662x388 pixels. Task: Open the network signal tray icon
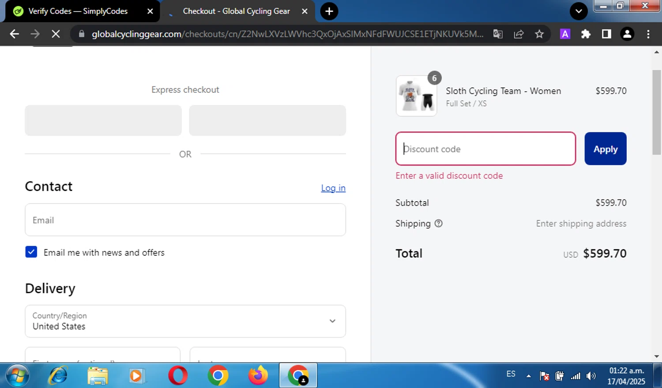click(575, 376)
